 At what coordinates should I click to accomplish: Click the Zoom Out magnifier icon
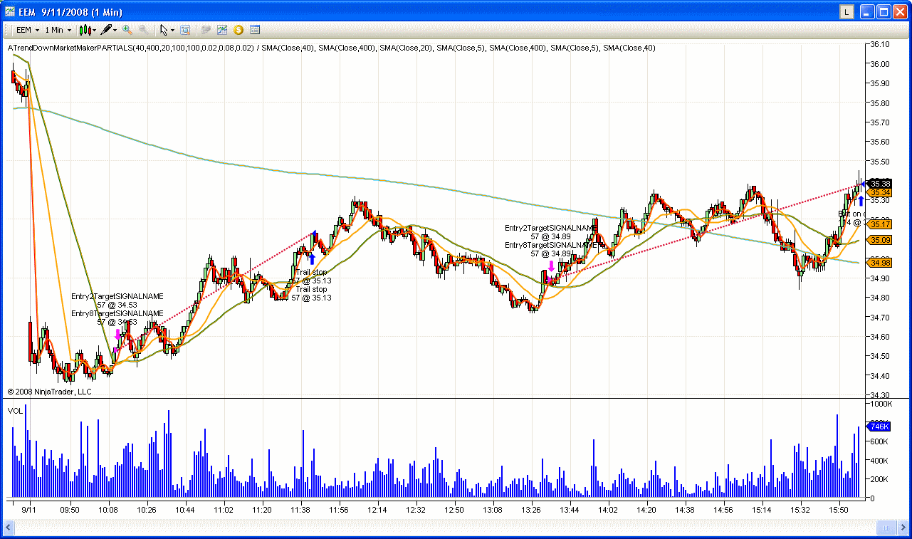144,30
